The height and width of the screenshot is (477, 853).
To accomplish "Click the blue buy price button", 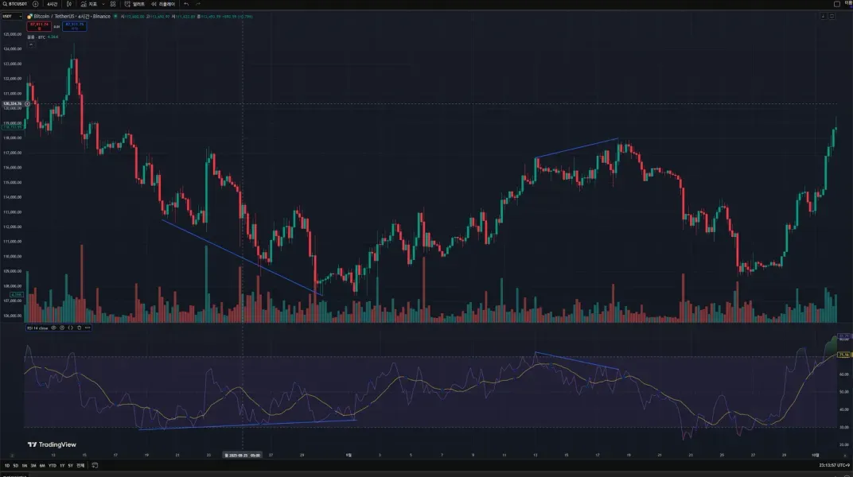I will click(75, 26).
